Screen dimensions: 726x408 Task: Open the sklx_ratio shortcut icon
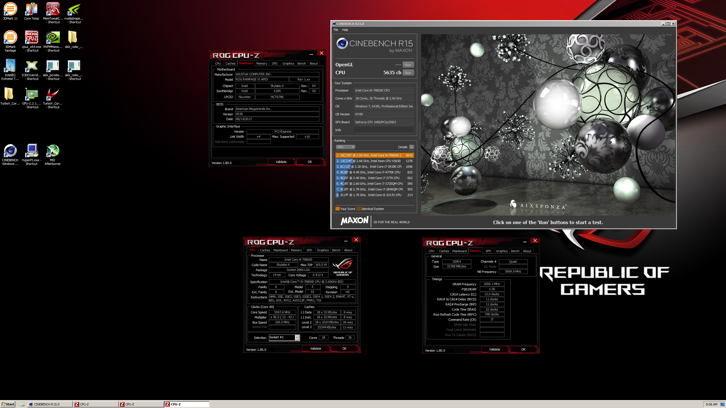pyautogui.click(x=74, y=70)
